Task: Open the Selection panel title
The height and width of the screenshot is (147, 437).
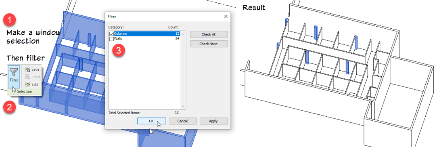Action: point(25,91)
